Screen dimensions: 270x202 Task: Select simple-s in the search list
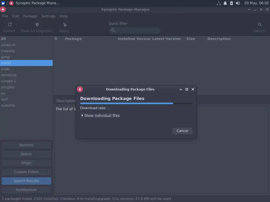tap(26, 81)
